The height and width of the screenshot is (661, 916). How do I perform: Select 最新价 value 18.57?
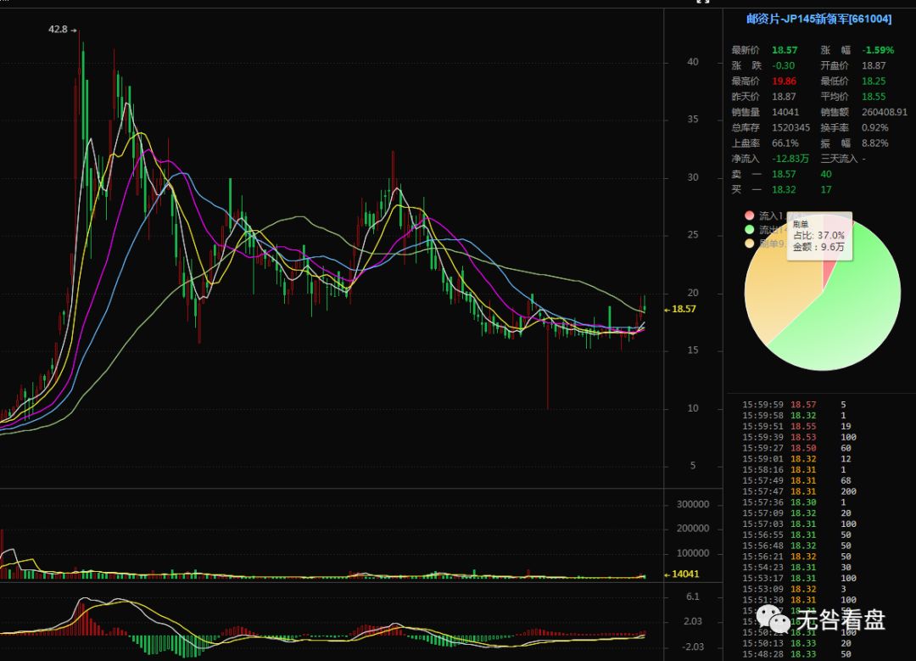pyautogui.click(x=785, y=50)
